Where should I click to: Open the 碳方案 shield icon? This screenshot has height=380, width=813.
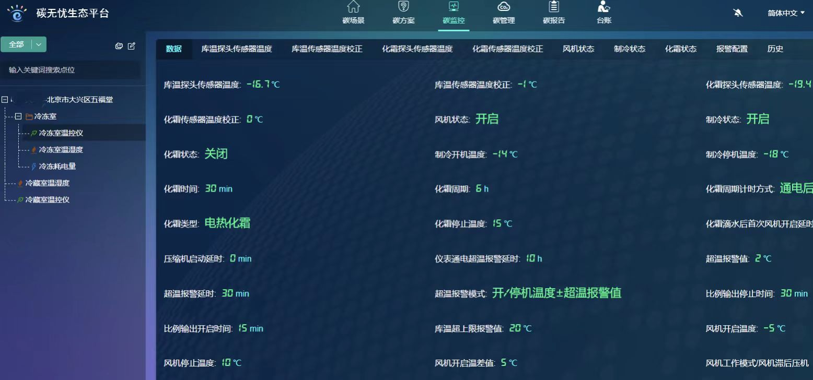click(x=403, y=7)
